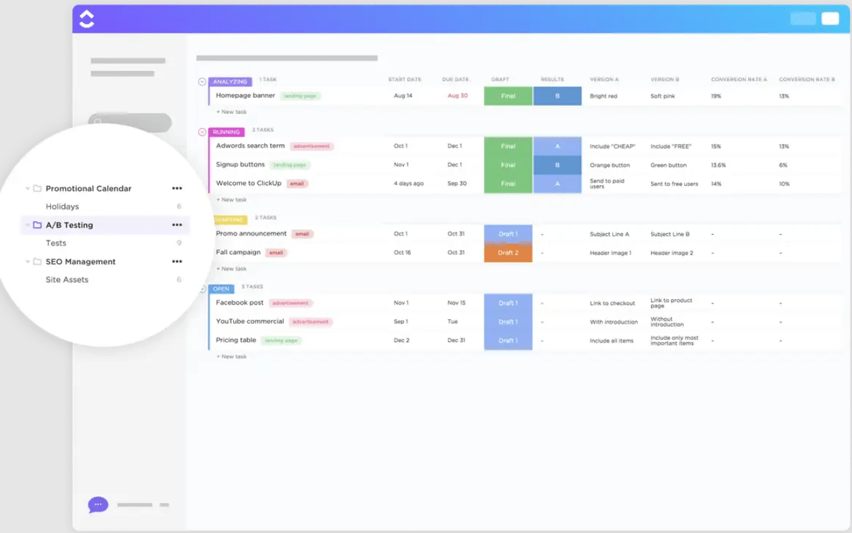
Task: Open the Signup buttons task
Action: coord(240,164)
